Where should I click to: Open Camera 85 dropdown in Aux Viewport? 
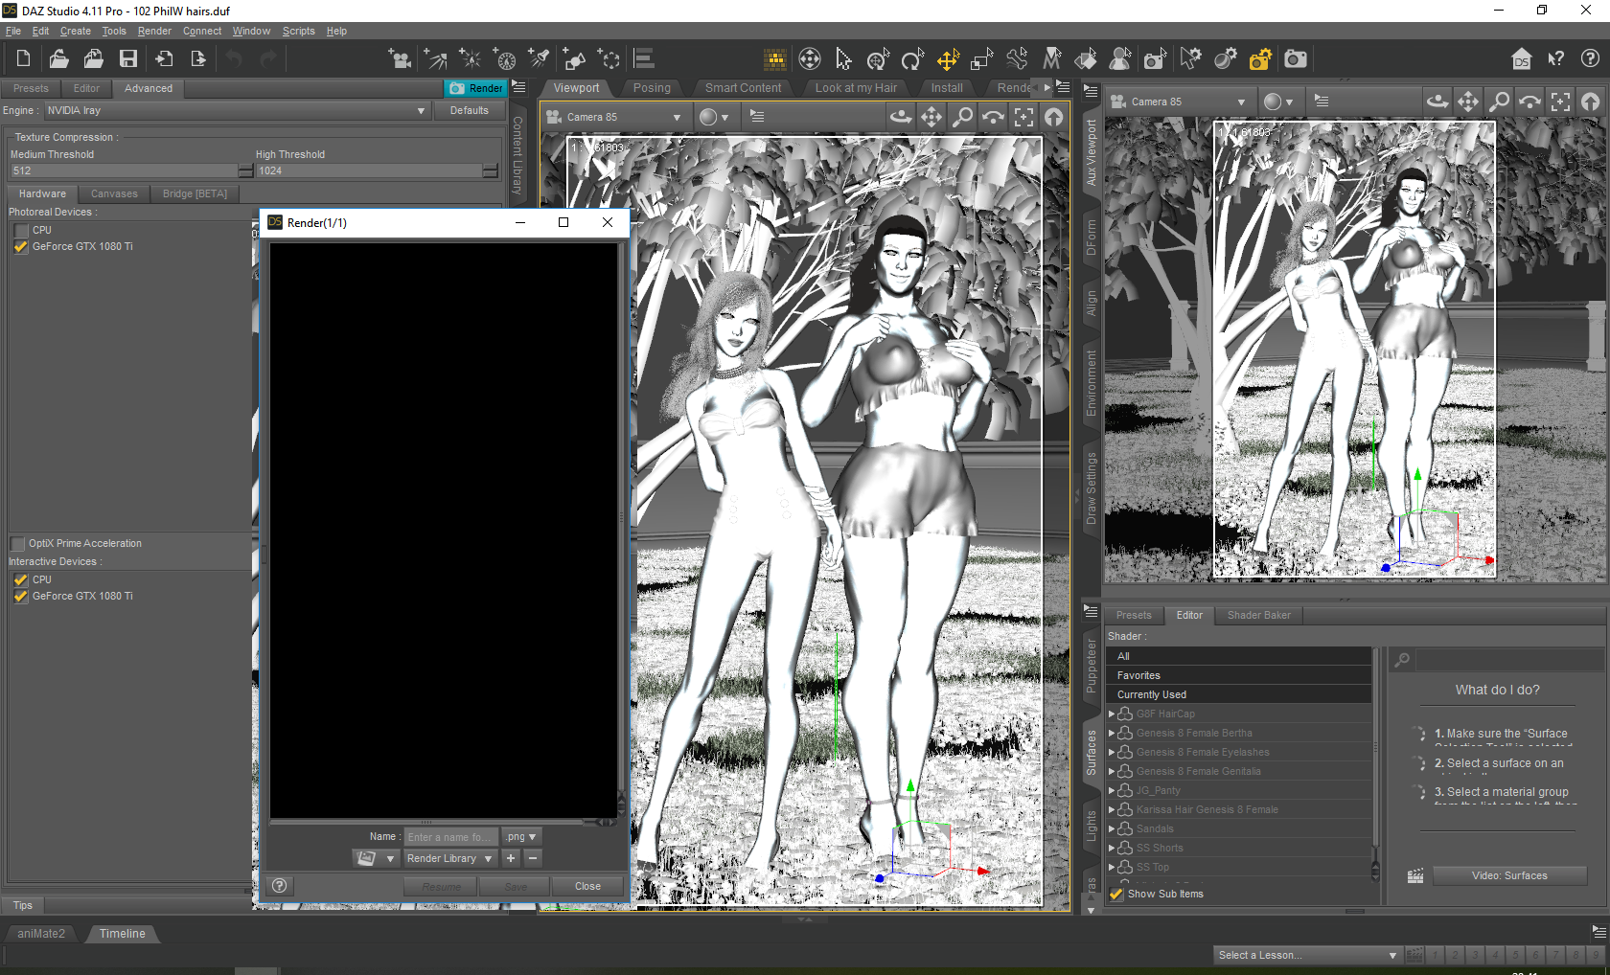1179,102
